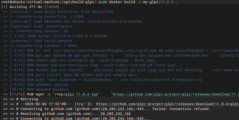Select the 'Building 377.0s (14/20)' status line

(x=30, y=7)
